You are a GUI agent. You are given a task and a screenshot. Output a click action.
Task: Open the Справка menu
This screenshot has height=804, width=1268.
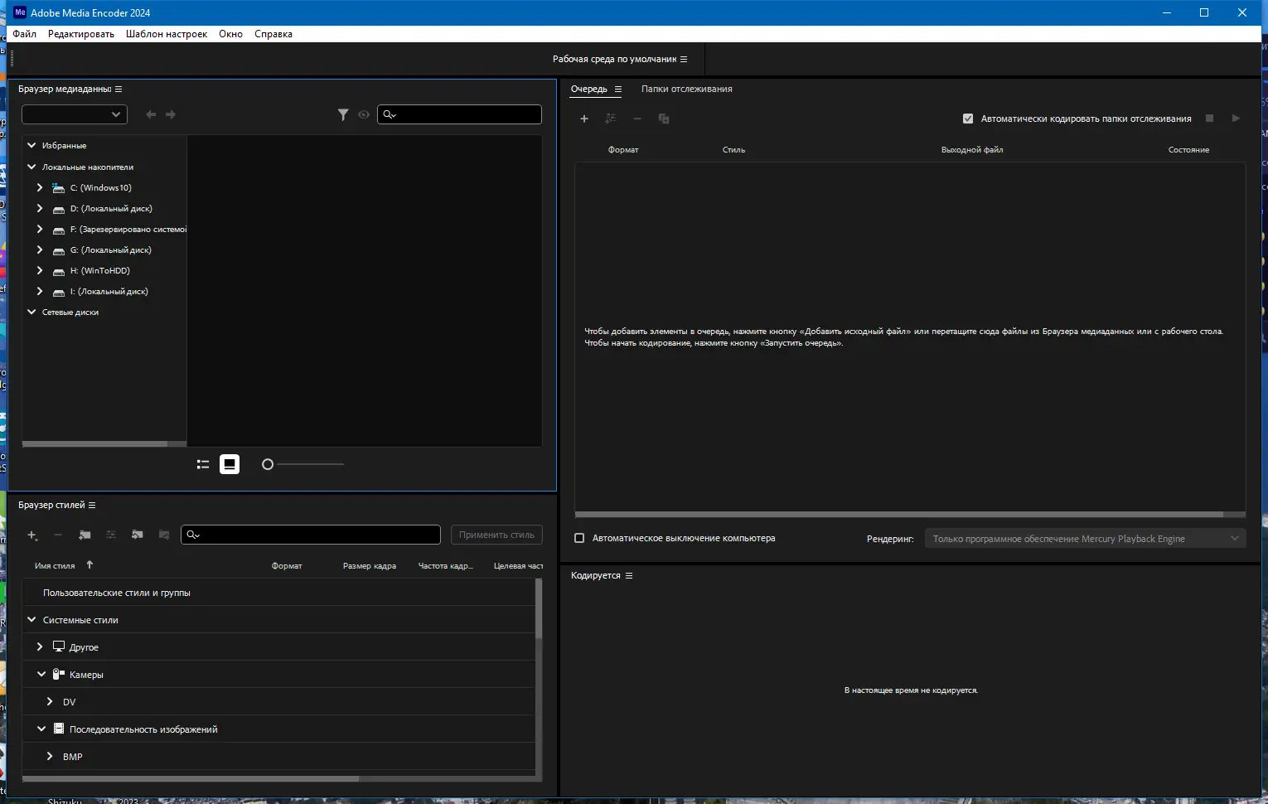[x=273, y=34]
